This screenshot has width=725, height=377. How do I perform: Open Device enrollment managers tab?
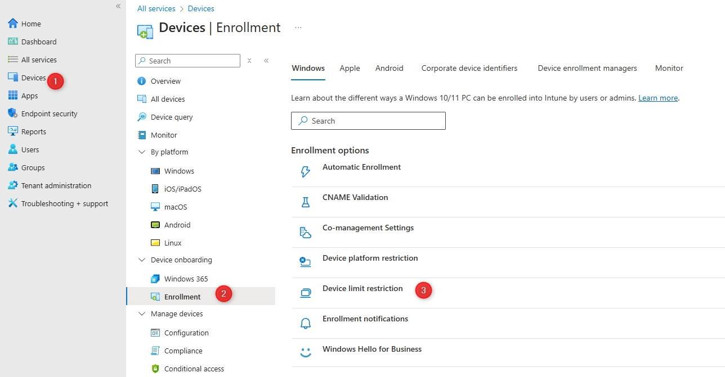click(588, 68)
